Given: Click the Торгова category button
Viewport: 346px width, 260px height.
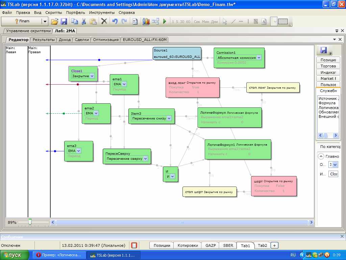Looking at the screenshot, I should coord(328,66).
